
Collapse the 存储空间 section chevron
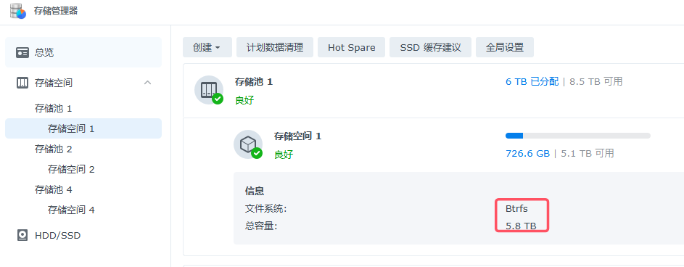(x=148, y=83)
